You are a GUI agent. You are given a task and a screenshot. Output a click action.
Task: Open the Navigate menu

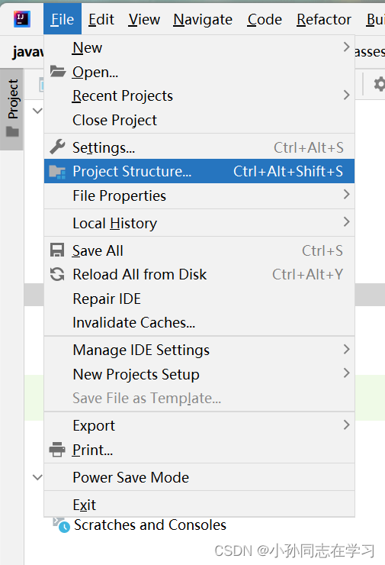[203, 19]
